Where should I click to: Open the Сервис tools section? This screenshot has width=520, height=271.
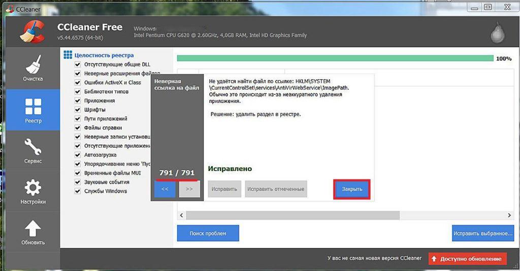click(33, 151)
